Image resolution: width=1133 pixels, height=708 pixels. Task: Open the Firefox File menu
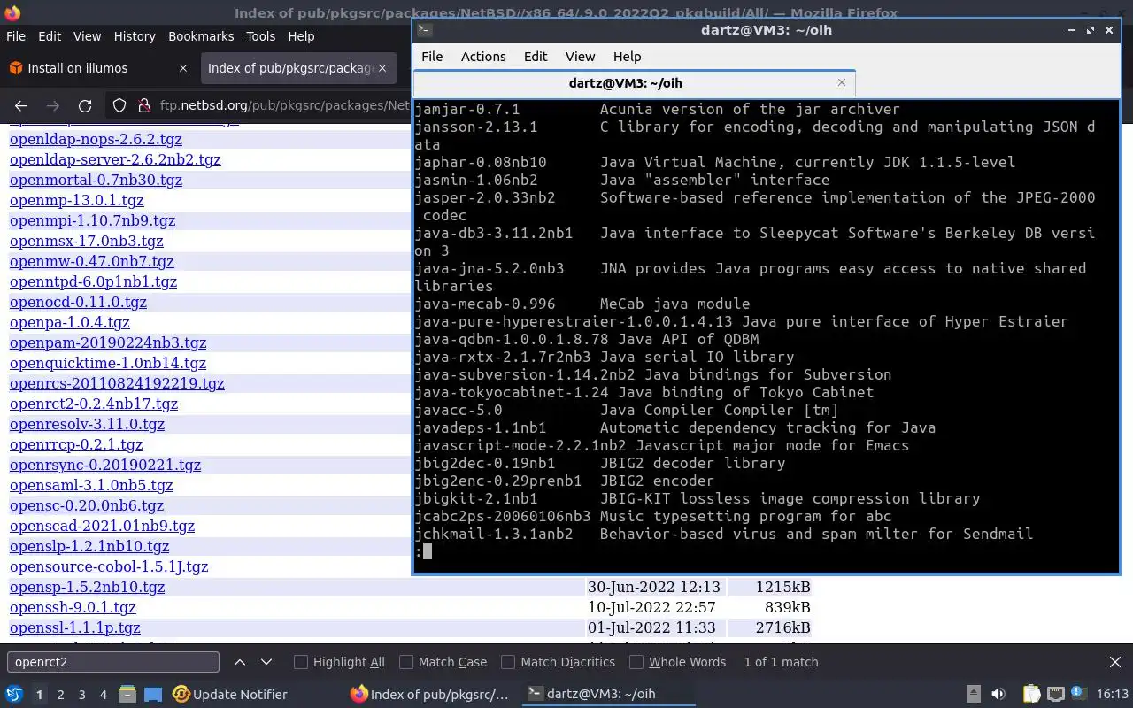pos(16,36)
